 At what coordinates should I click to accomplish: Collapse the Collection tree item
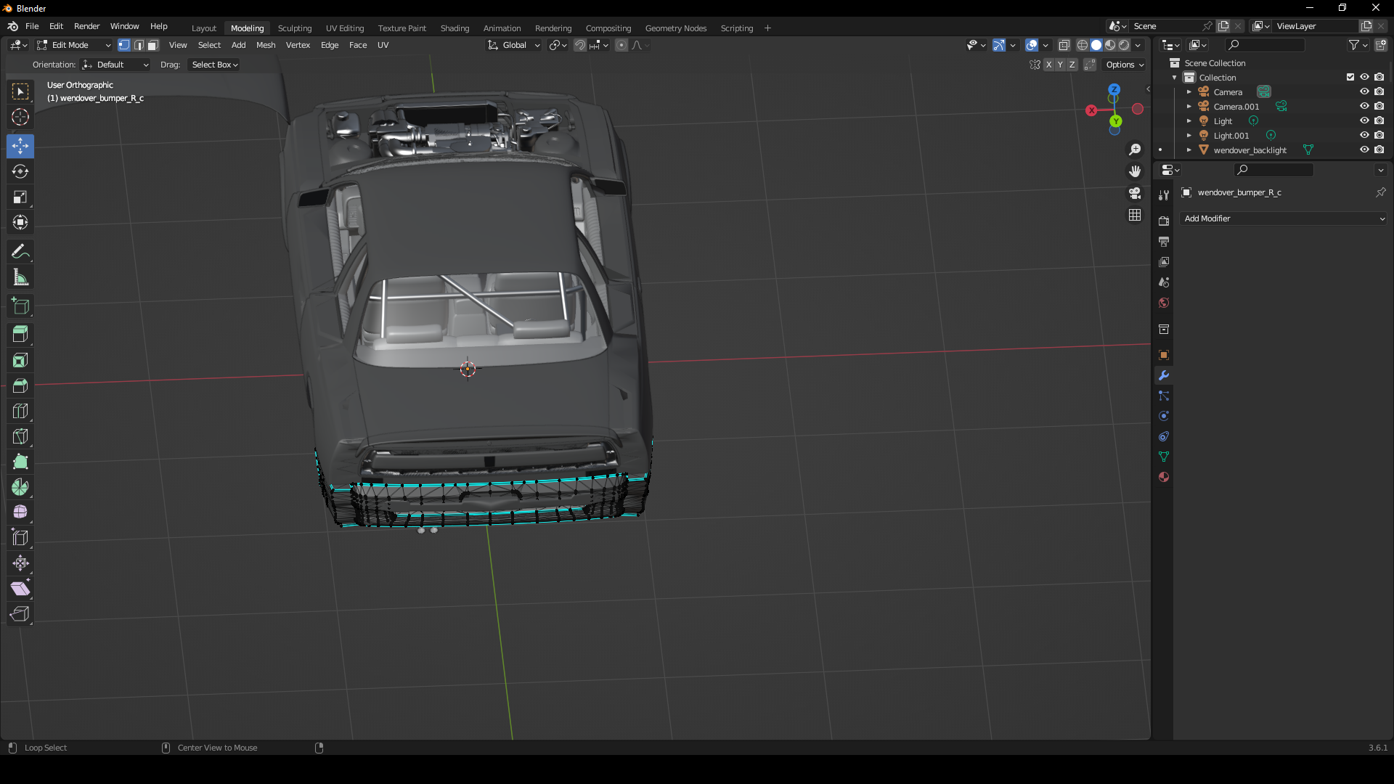coord(1175,78)
